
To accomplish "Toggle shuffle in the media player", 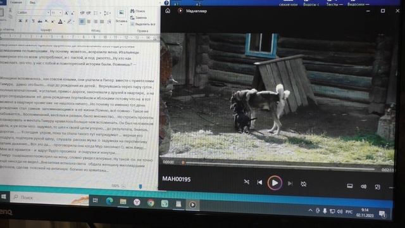I will tap(247, 182).
